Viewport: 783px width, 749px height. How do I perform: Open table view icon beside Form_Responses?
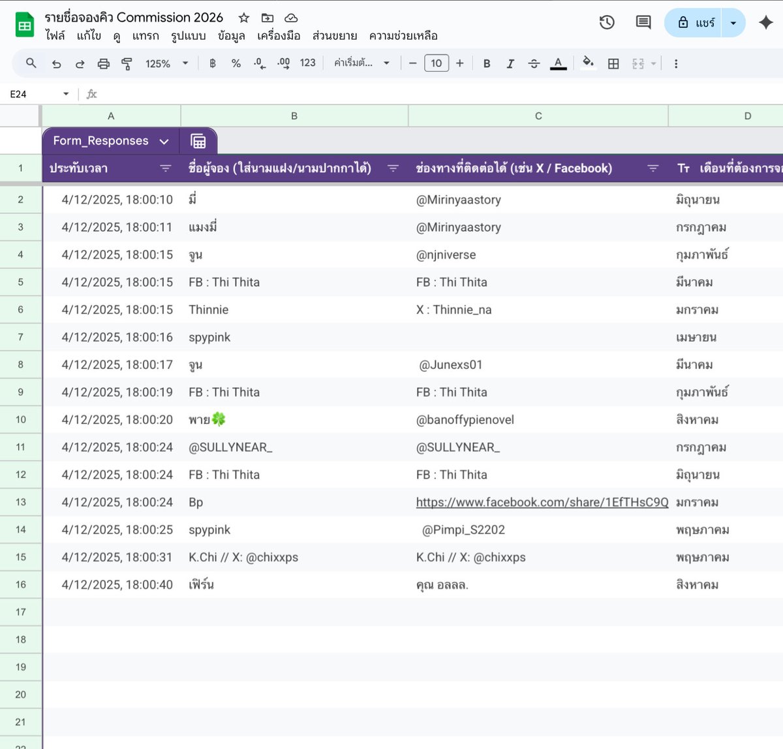click(198, 141)
